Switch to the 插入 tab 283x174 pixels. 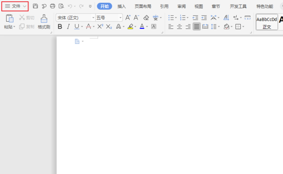122,7
